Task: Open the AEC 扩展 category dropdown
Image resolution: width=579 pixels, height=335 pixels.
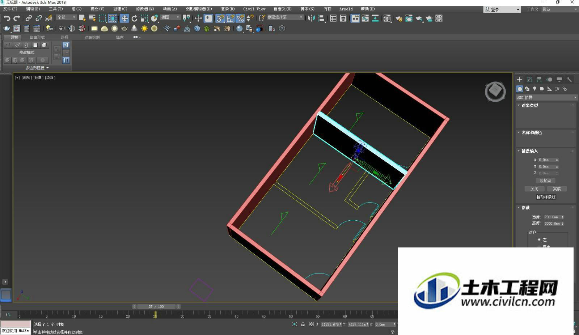Action: [x=546, y=97]
